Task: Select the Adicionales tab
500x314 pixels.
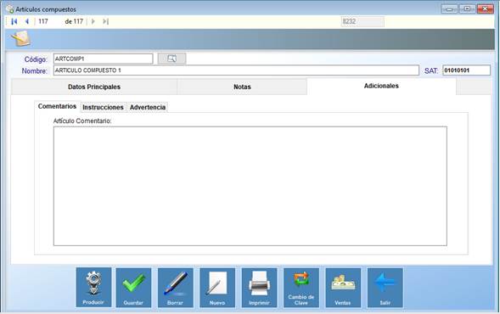Action: 381,86
